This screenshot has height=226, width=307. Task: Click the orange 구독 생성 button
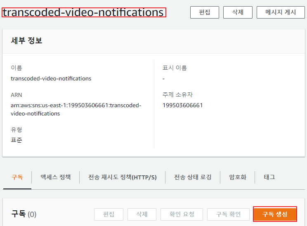coord(275,214)
